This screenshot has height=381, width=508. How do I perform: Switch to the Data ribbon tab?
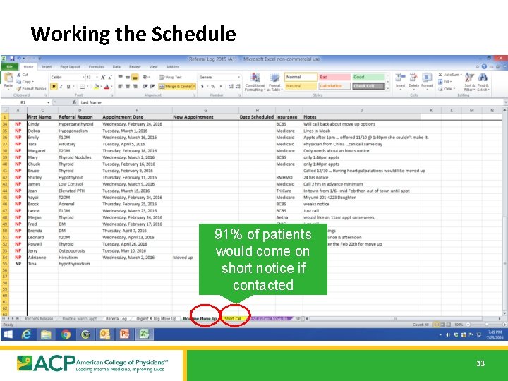[116, 67]
